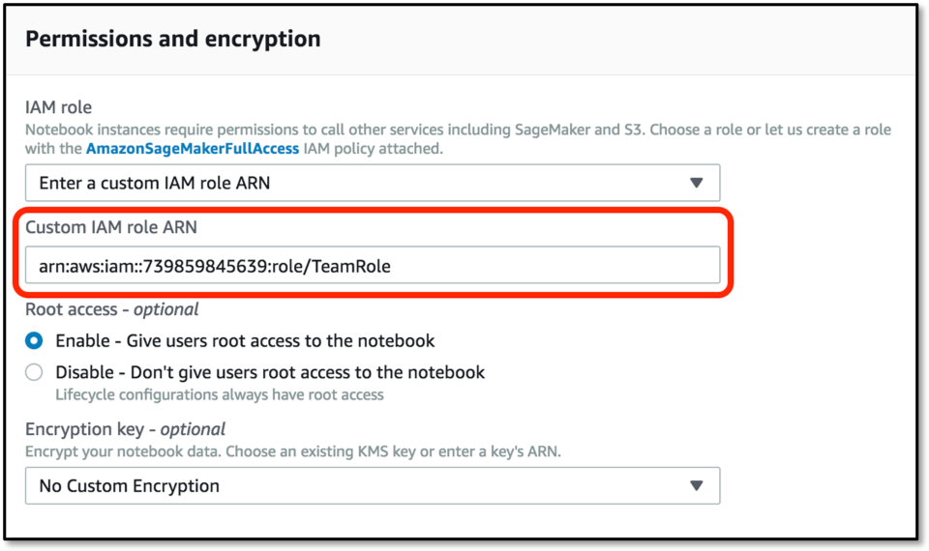Click the 'Encryption key - optional' label
This screenshot has width=929, height=551.
[x=125, y=429]
